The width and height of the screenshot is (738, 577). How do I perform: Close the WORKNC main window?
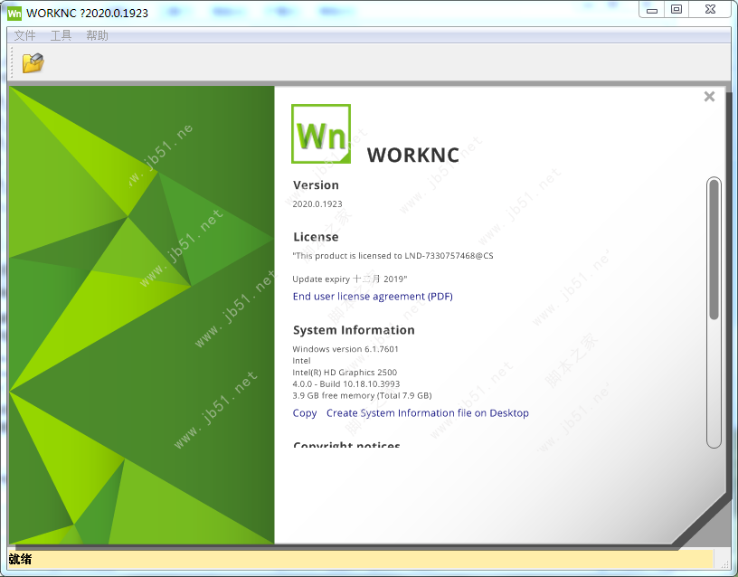pos(710,10)
